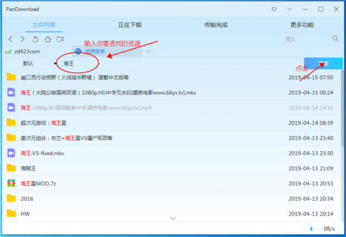
Task: Open folder 幽灵行动荒野 简繁中文版等
Action: click(x=75, y=77)
